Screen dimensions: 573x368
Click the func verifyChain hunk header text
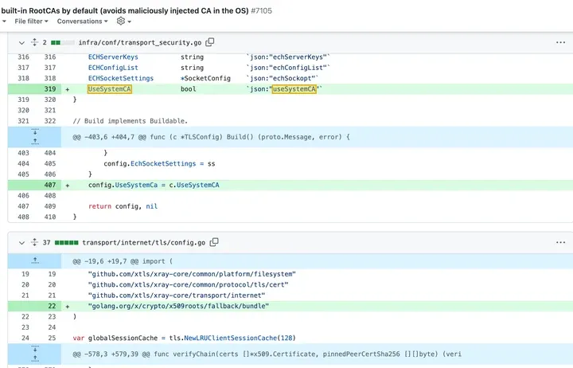pyautogui.click(x=267, y=354)
